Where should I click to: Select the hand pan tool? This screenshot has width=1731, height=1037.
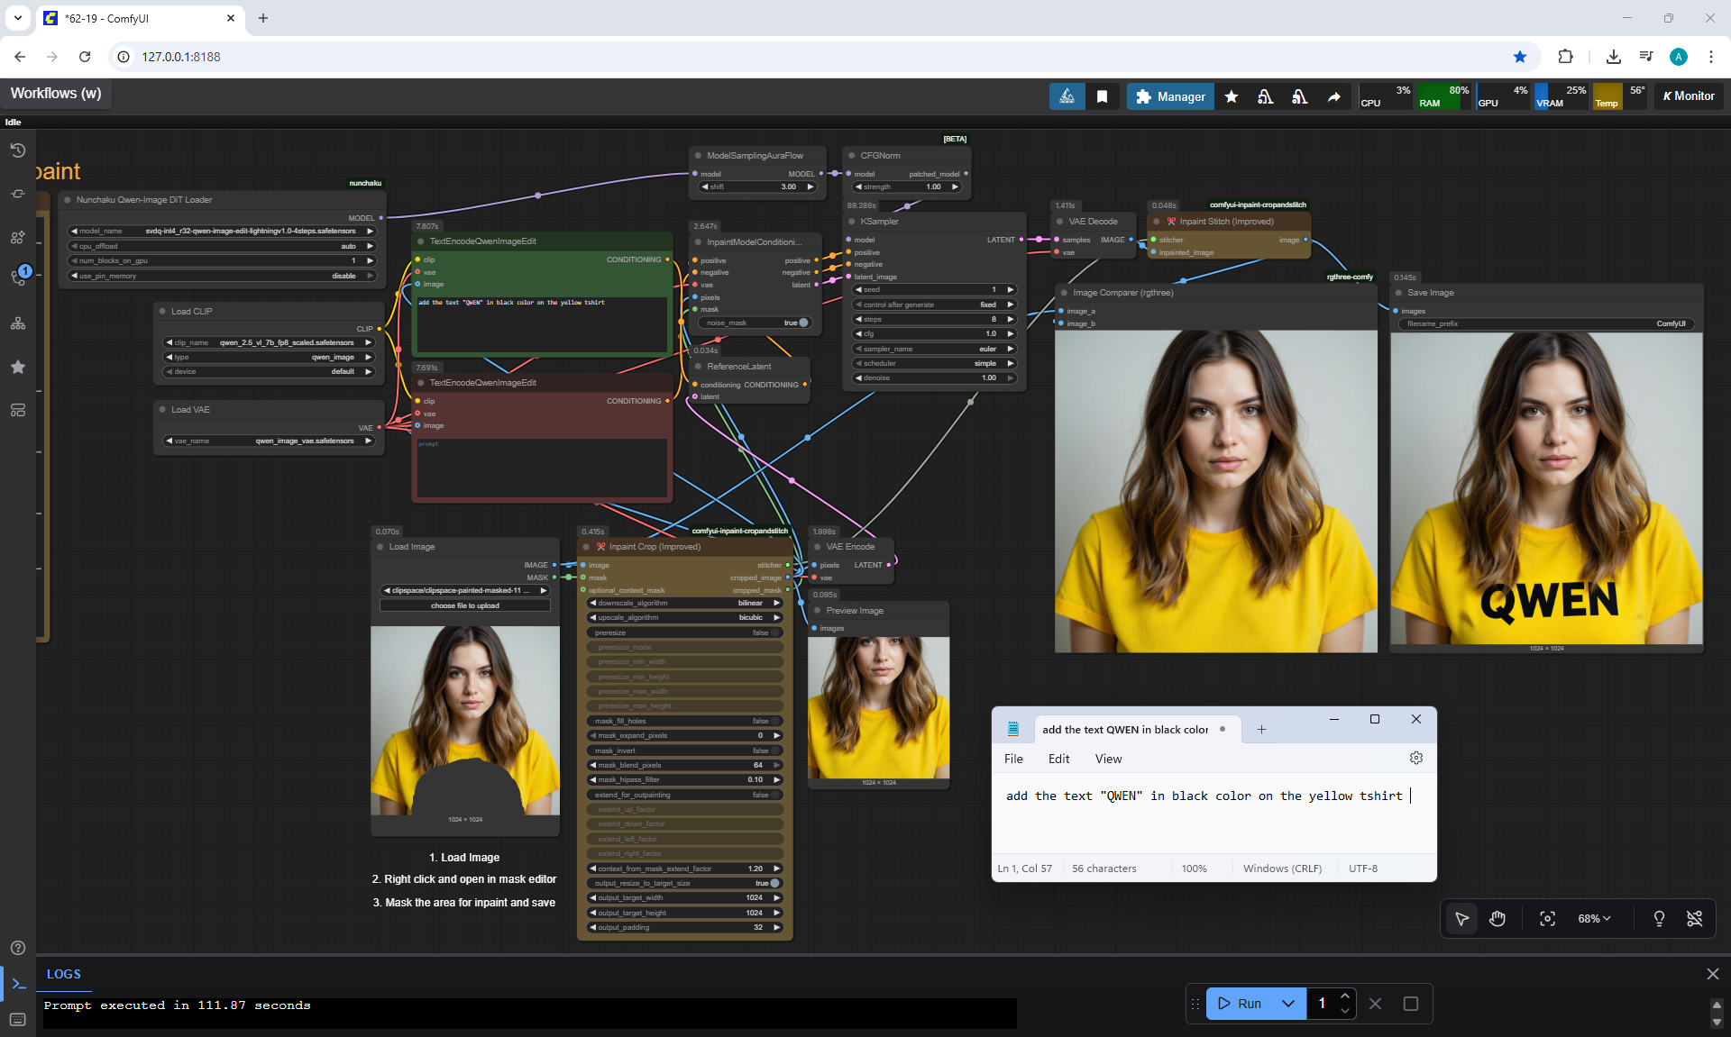[x=1497, y=918]
